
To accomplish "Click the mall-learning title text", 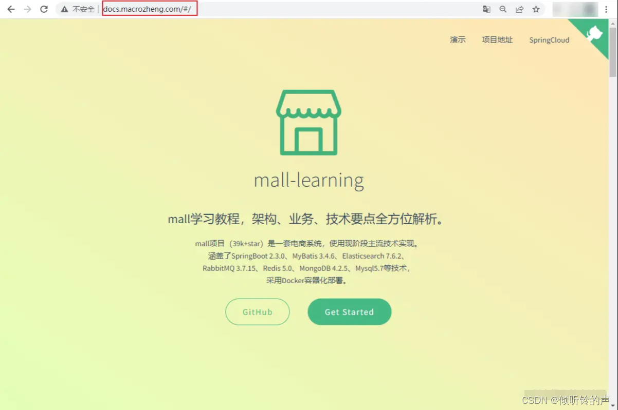I will pyautogui.click(x=309, y=180).
